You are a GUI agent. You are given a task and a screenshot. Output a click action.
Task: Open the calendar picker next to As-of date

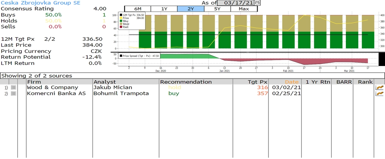[257, 3]
